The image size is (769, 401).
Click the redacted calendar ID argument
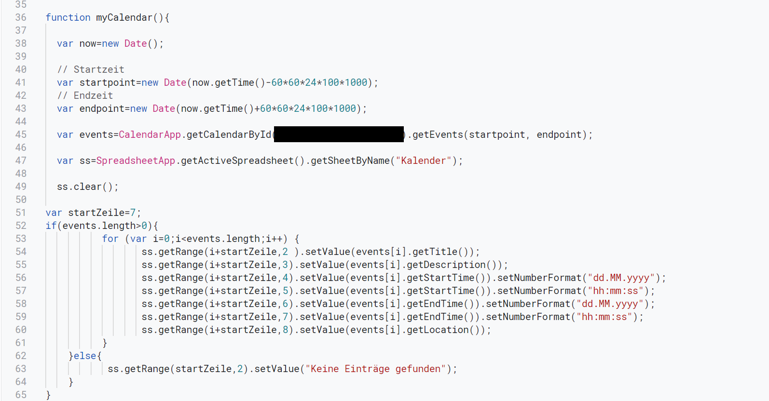[x=339, y=134]
